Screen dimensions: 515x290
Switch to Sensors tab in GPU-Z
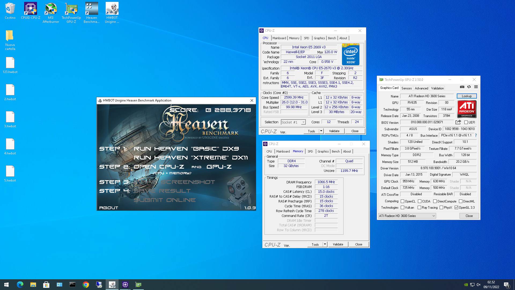pos(406,88)
